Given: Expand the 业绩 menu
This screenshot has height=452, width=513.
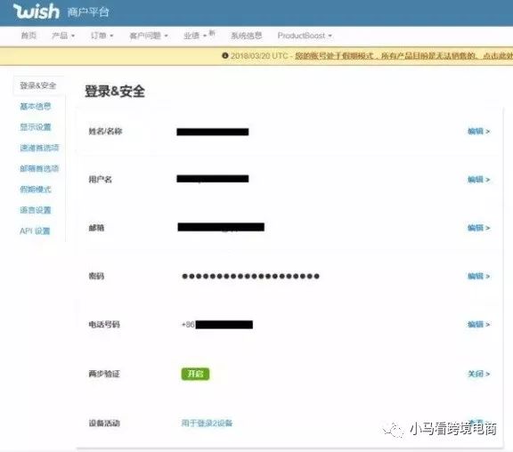Looking at the screenshot, I should (x=195, y=36).
